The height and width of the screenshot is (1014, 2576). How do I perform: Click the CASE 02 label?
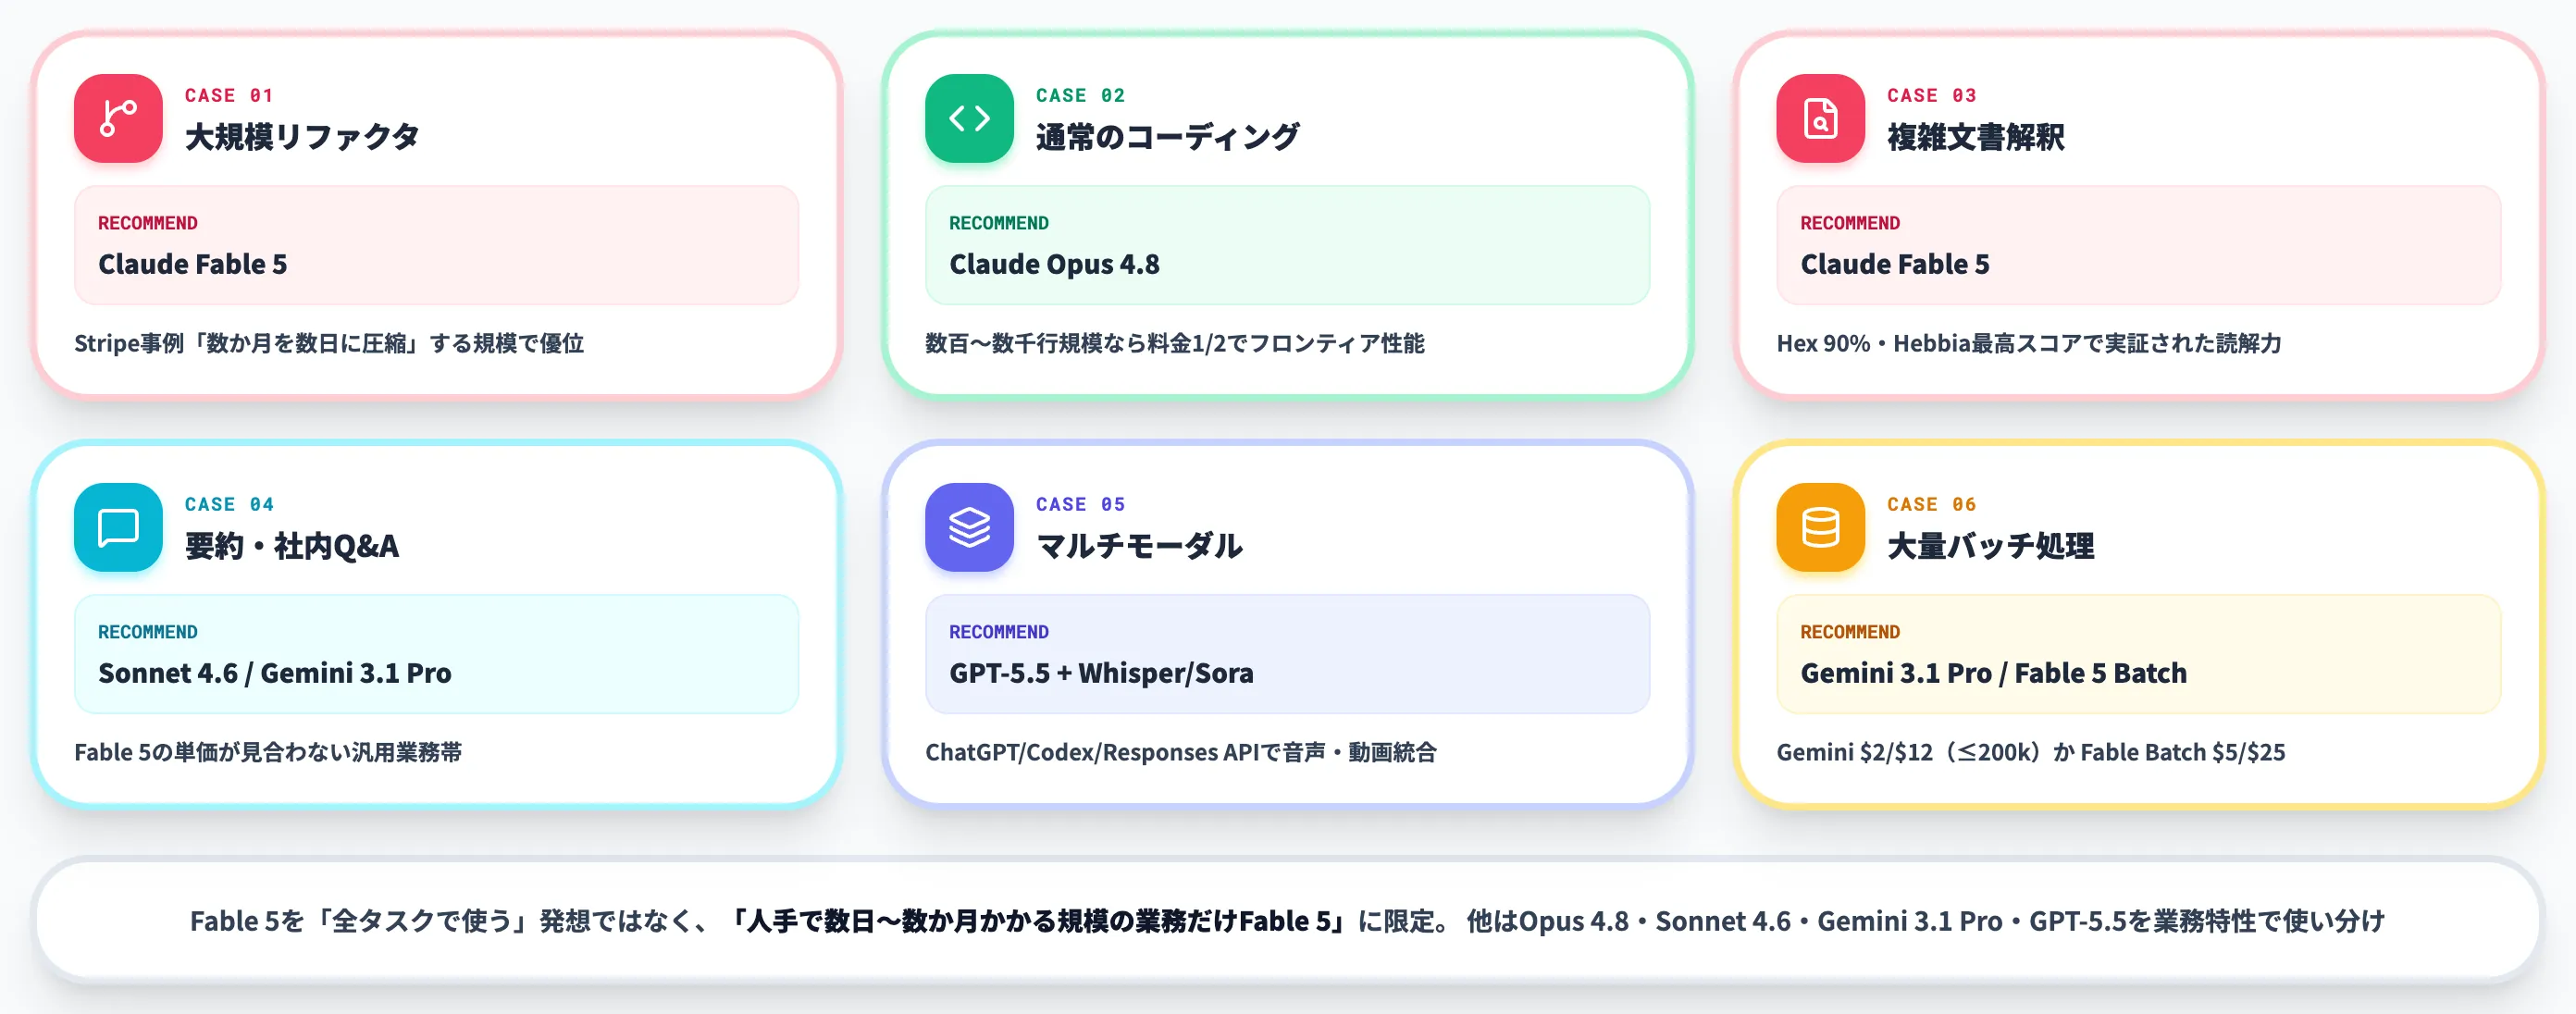tap(1080, 95)
